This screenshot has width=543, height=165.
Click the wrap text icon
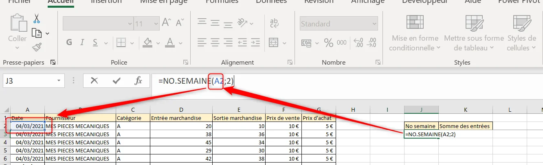(274, 22)
